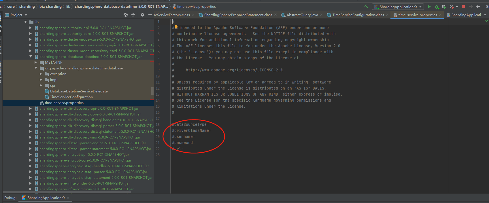
Task: Expand the exception package
Action: coord(41,74)
